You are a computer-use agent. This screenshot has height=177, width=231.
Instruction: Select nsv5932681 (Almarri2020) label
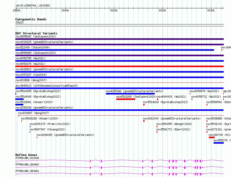pos(34,102)
